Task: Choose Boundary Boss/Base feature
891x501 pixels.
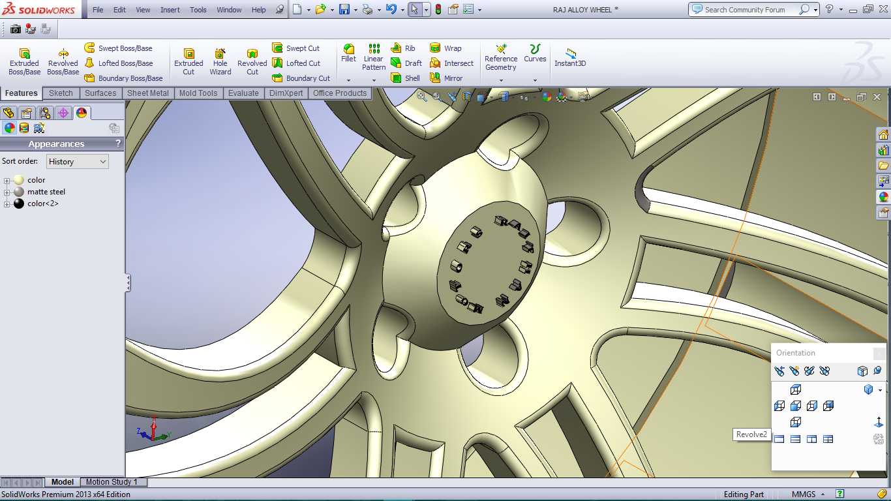Action: click(123, 78)
